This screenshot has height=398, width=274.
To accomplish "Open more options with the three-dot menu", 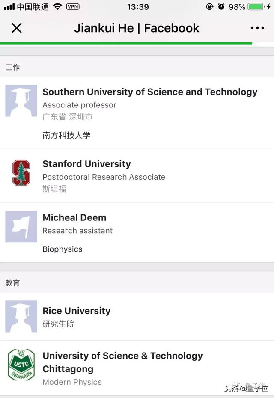I will [x=257, y=27].
